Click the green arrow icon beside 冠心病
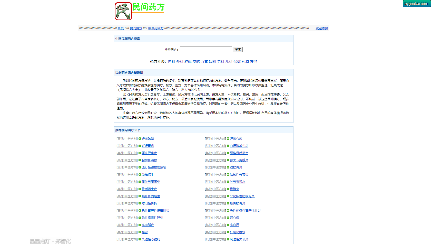The height and width of the screenshot is (244, 431). 228,218
